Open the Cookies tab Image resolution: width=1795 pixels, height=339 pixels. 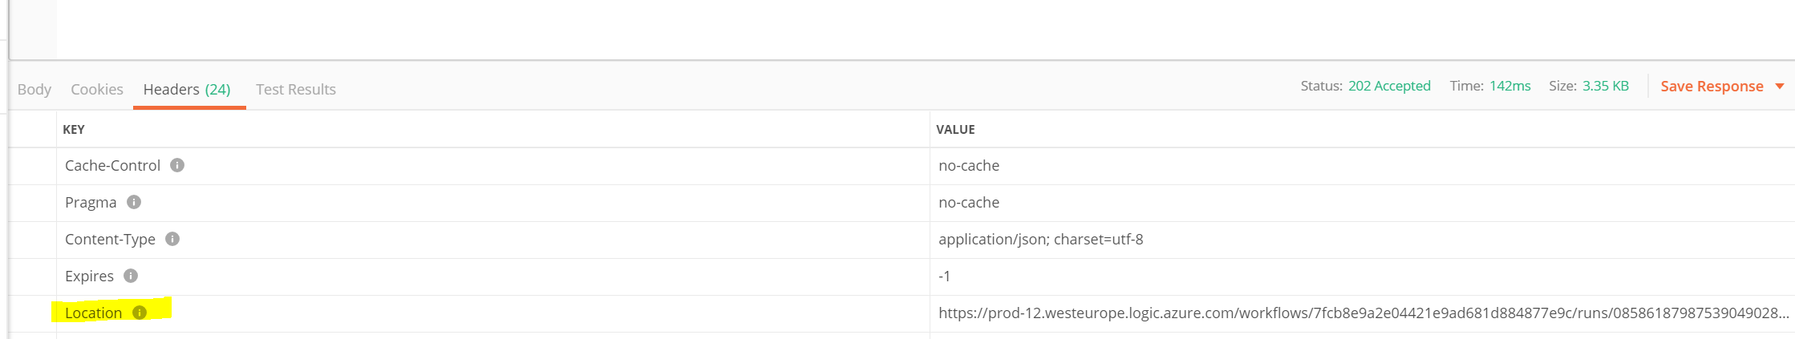click(x=97, y=90)
